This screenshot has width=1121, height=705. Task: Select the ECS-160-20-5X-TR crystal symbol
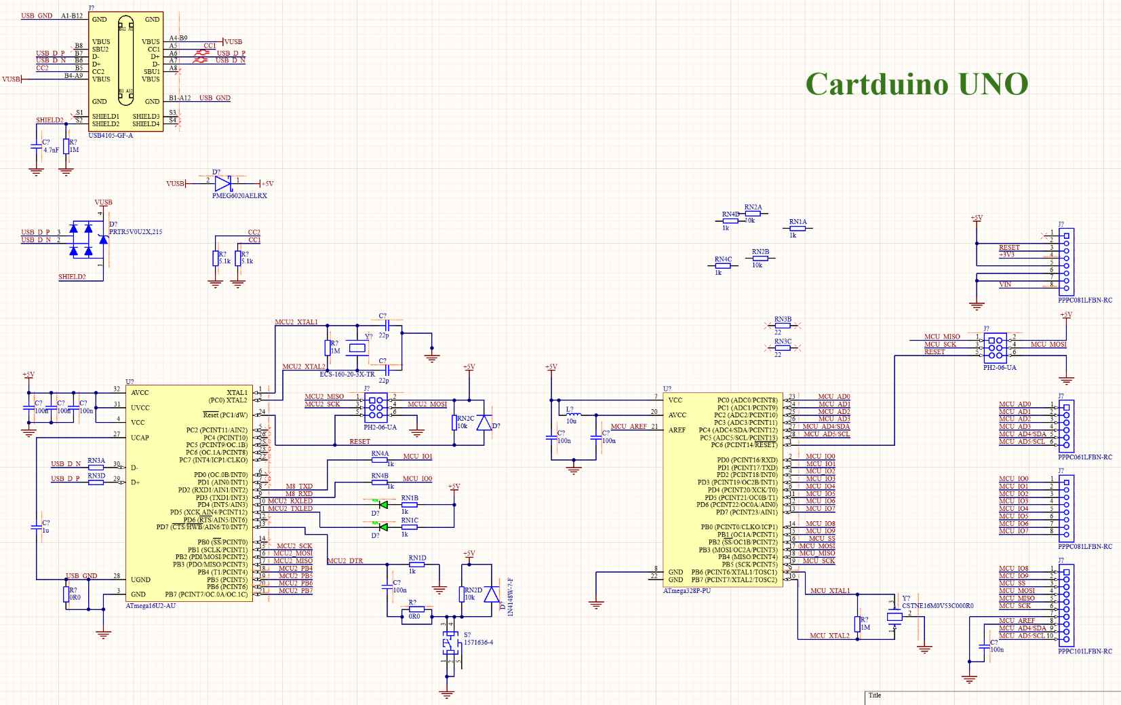[x=357, y=348]
